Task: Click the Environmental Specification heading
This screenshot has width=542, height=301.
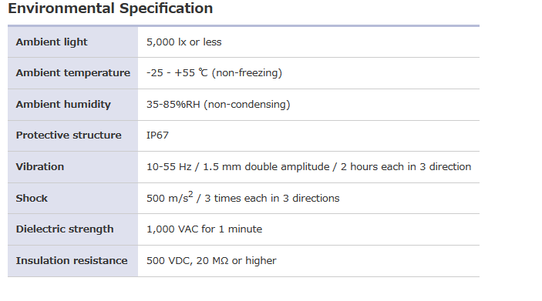Action: pyautogui.click(x=110, y=8)
